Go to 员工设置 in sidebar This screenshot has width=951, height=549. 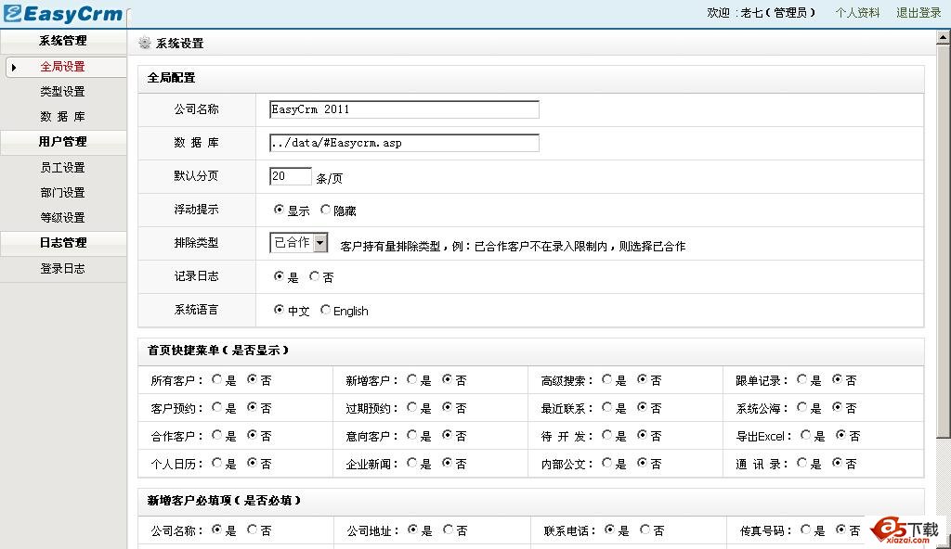pos(63,168)
